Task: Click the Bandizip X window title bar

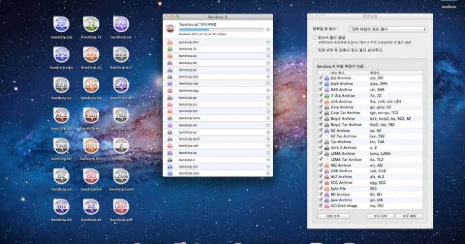Action: [x=218, y=17]
